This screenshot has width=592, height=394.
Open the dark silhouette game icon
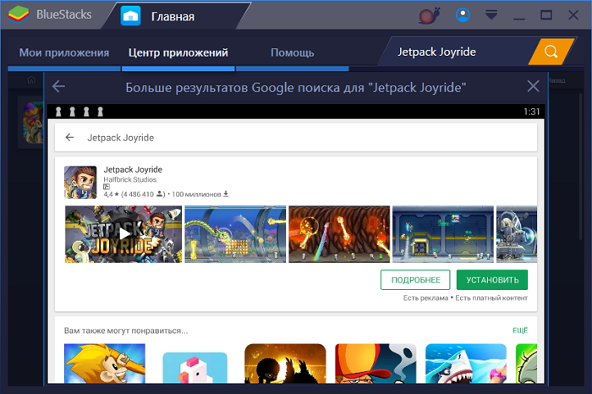pyautogui.click(x=285, y=364)
